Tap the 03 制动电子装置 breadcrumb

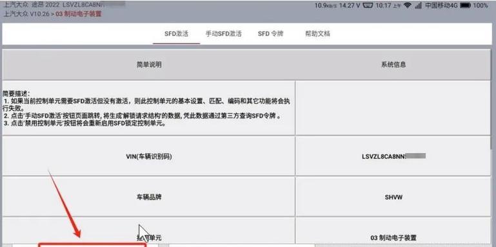coord(79,14)
